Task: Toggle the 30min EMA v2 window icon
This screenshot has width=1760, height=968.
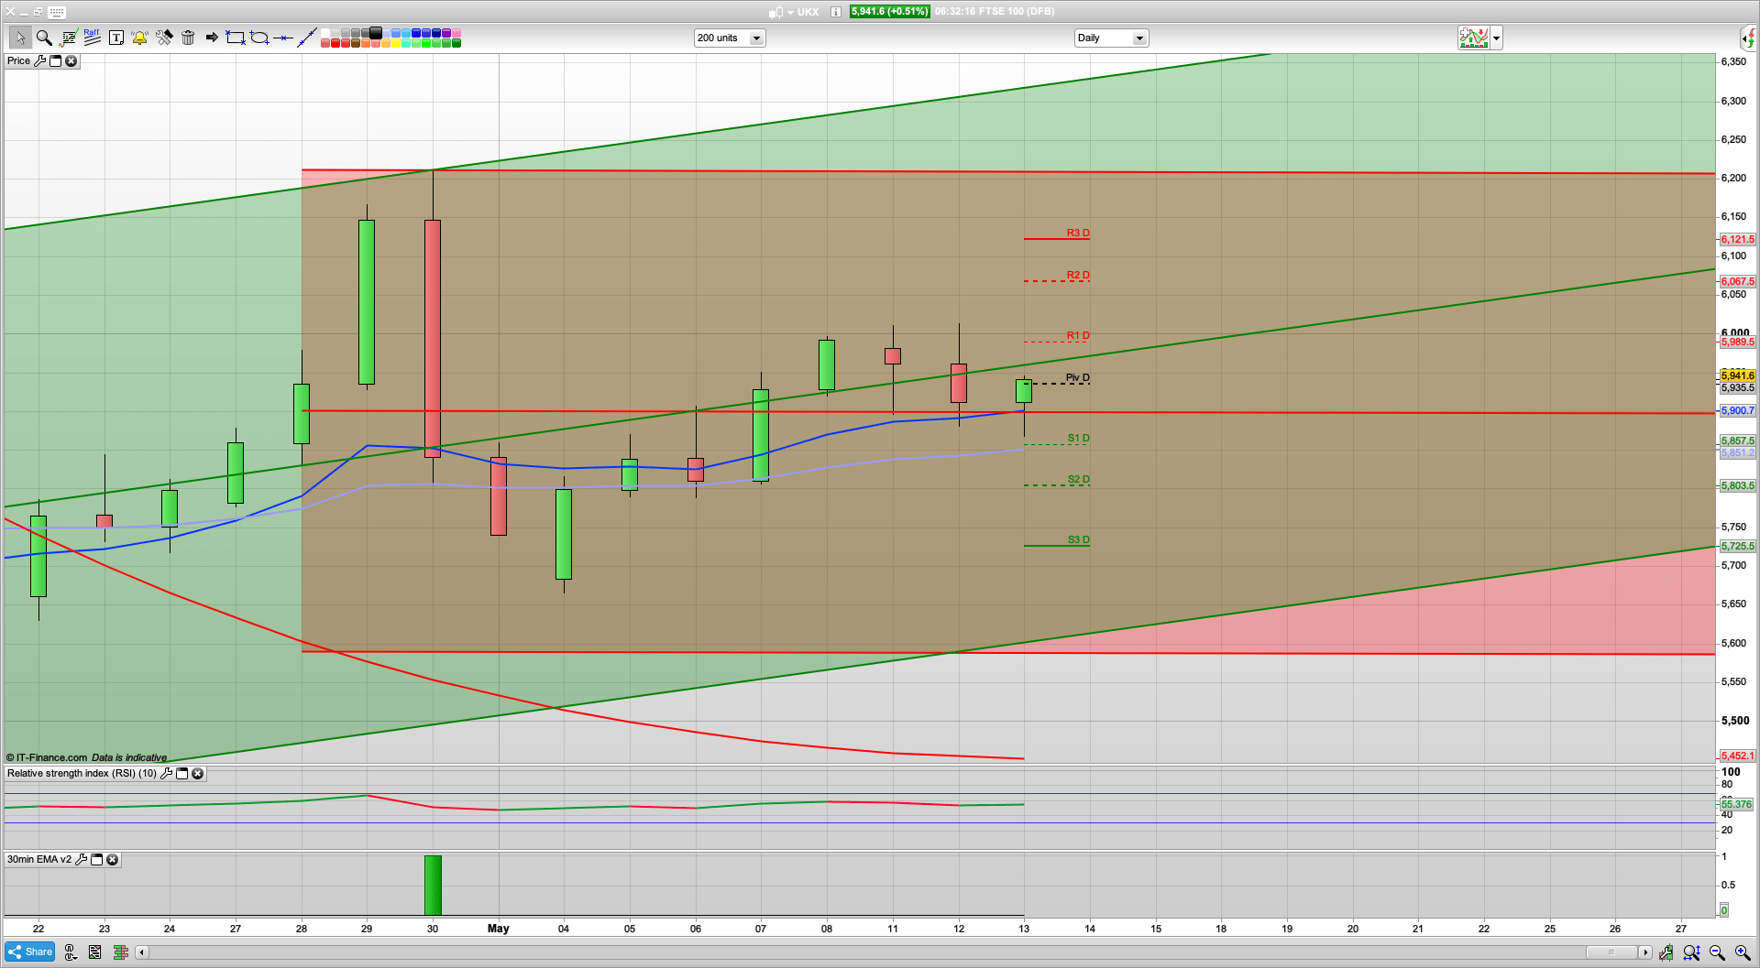Action: click(96, 860)
